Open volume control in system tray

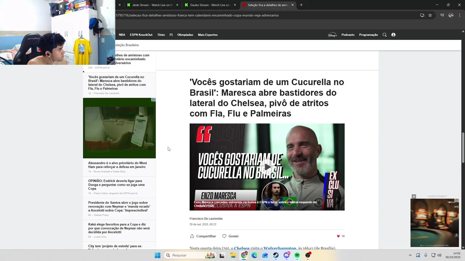click(x=439, y=255)
